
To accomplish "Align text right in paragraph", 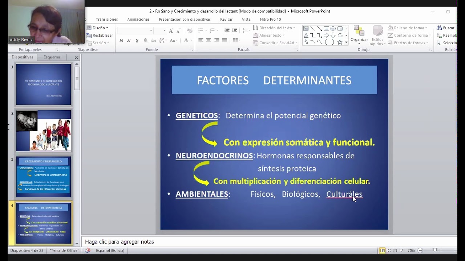I will 217,40.
